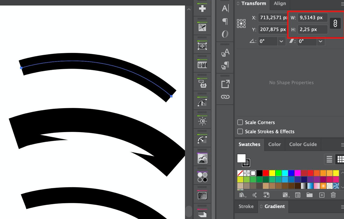Screen dimensions: 344x219
Task: Click the X position field
Action: [x=273, y=17]
